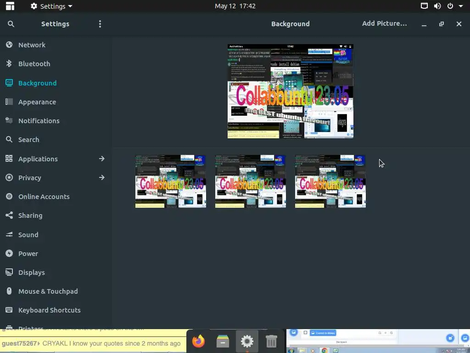Screen dimensions: 470x353
Task: Open the Files manager from dock
Action: [x=223, y=342]
